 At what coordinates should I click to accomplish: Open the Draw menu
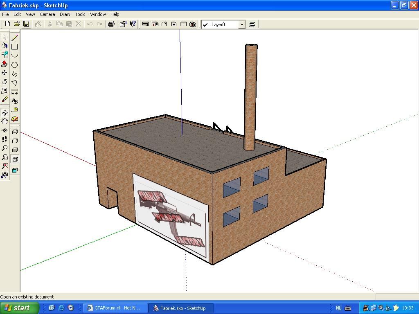coord(65,14)
